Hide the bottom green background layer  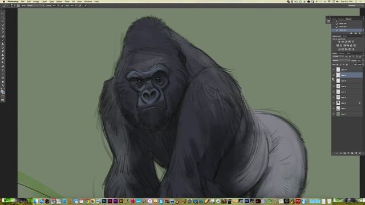334,114
